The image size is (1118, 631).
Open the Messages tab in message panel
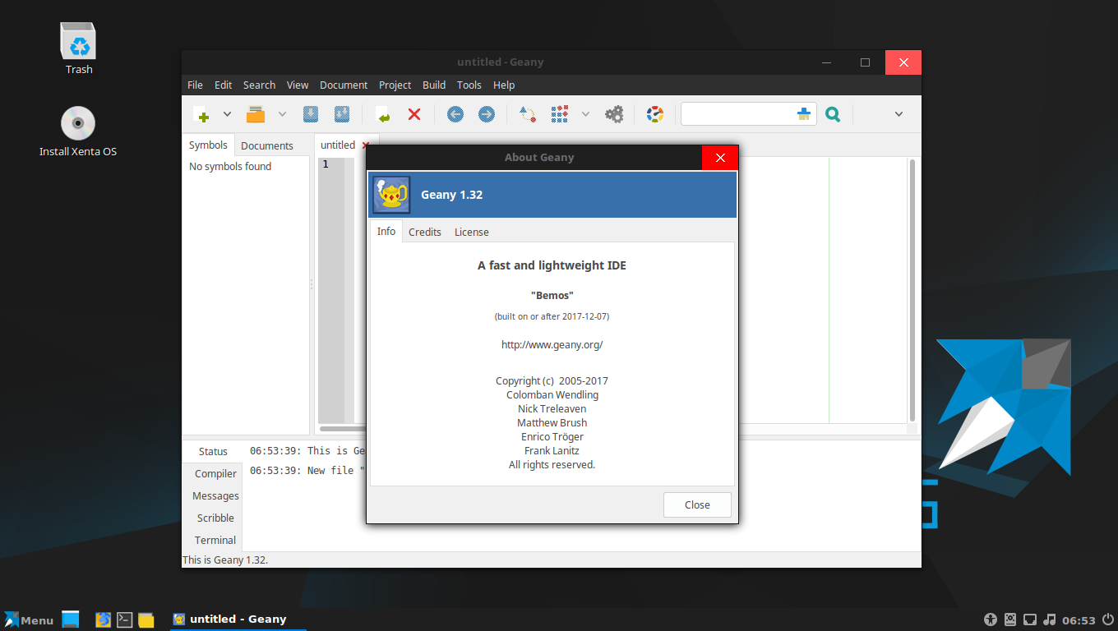click(215, 495)
